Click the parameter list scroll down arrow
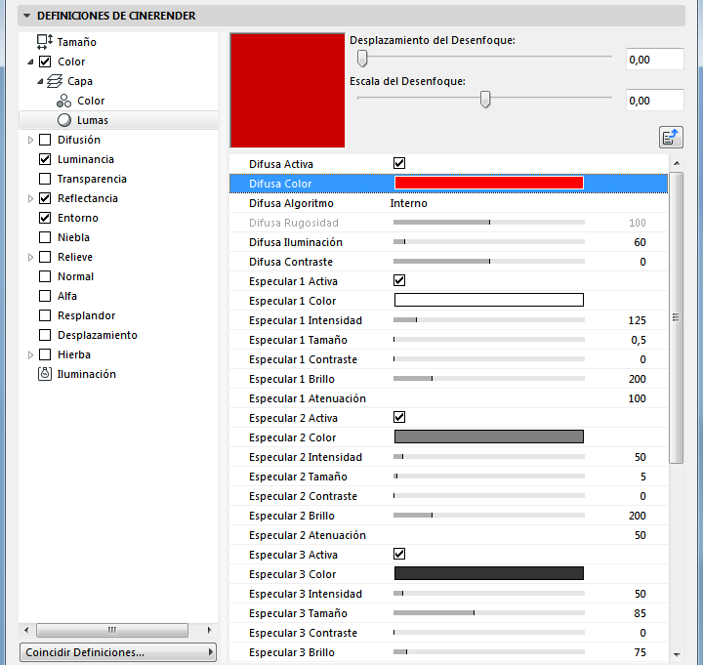Viewport: 703px width, 665px height. pyautogui.click(x=677, y=654)
